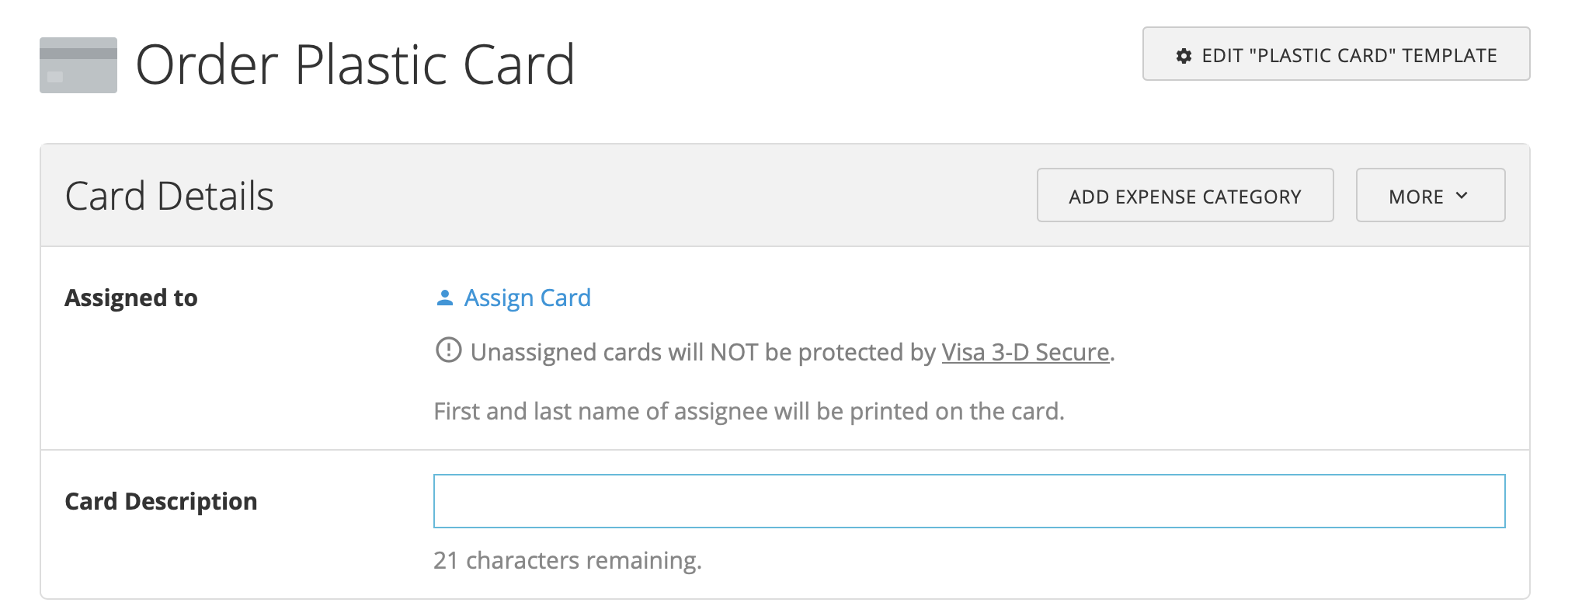The width and height of the screenshot is (1575, 606).
Task: Click the ADD EXPENSE CATEGORY button
Action: click(1185, 196)
